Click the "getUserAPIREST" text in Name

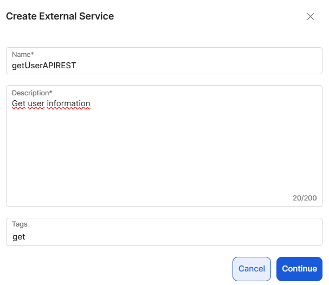(44, 66)
